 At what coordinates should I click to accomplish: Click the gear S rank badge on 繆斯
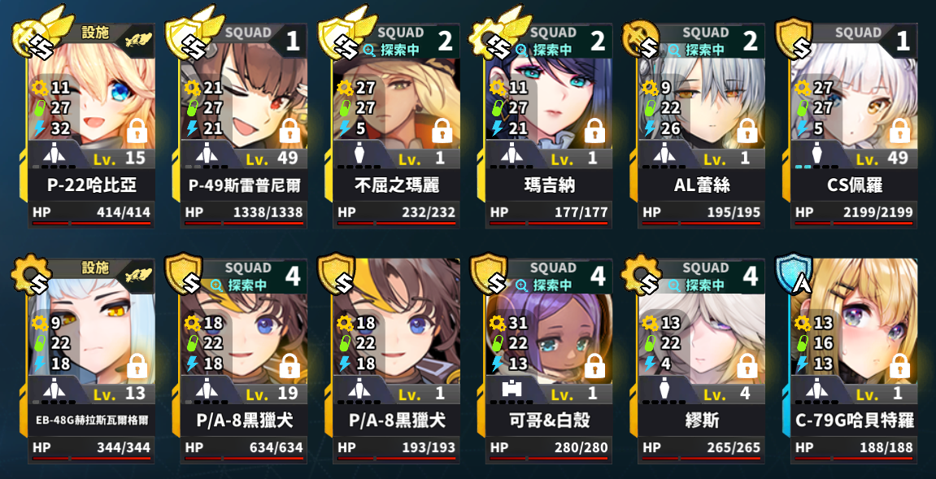coord(641,276)
